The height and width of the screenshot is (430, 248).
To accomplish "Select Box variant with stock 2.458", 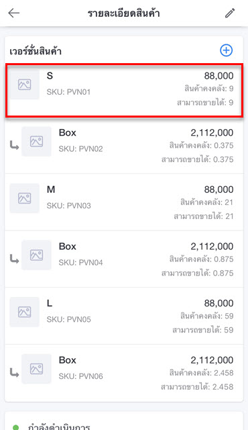I will pos(124,373).
